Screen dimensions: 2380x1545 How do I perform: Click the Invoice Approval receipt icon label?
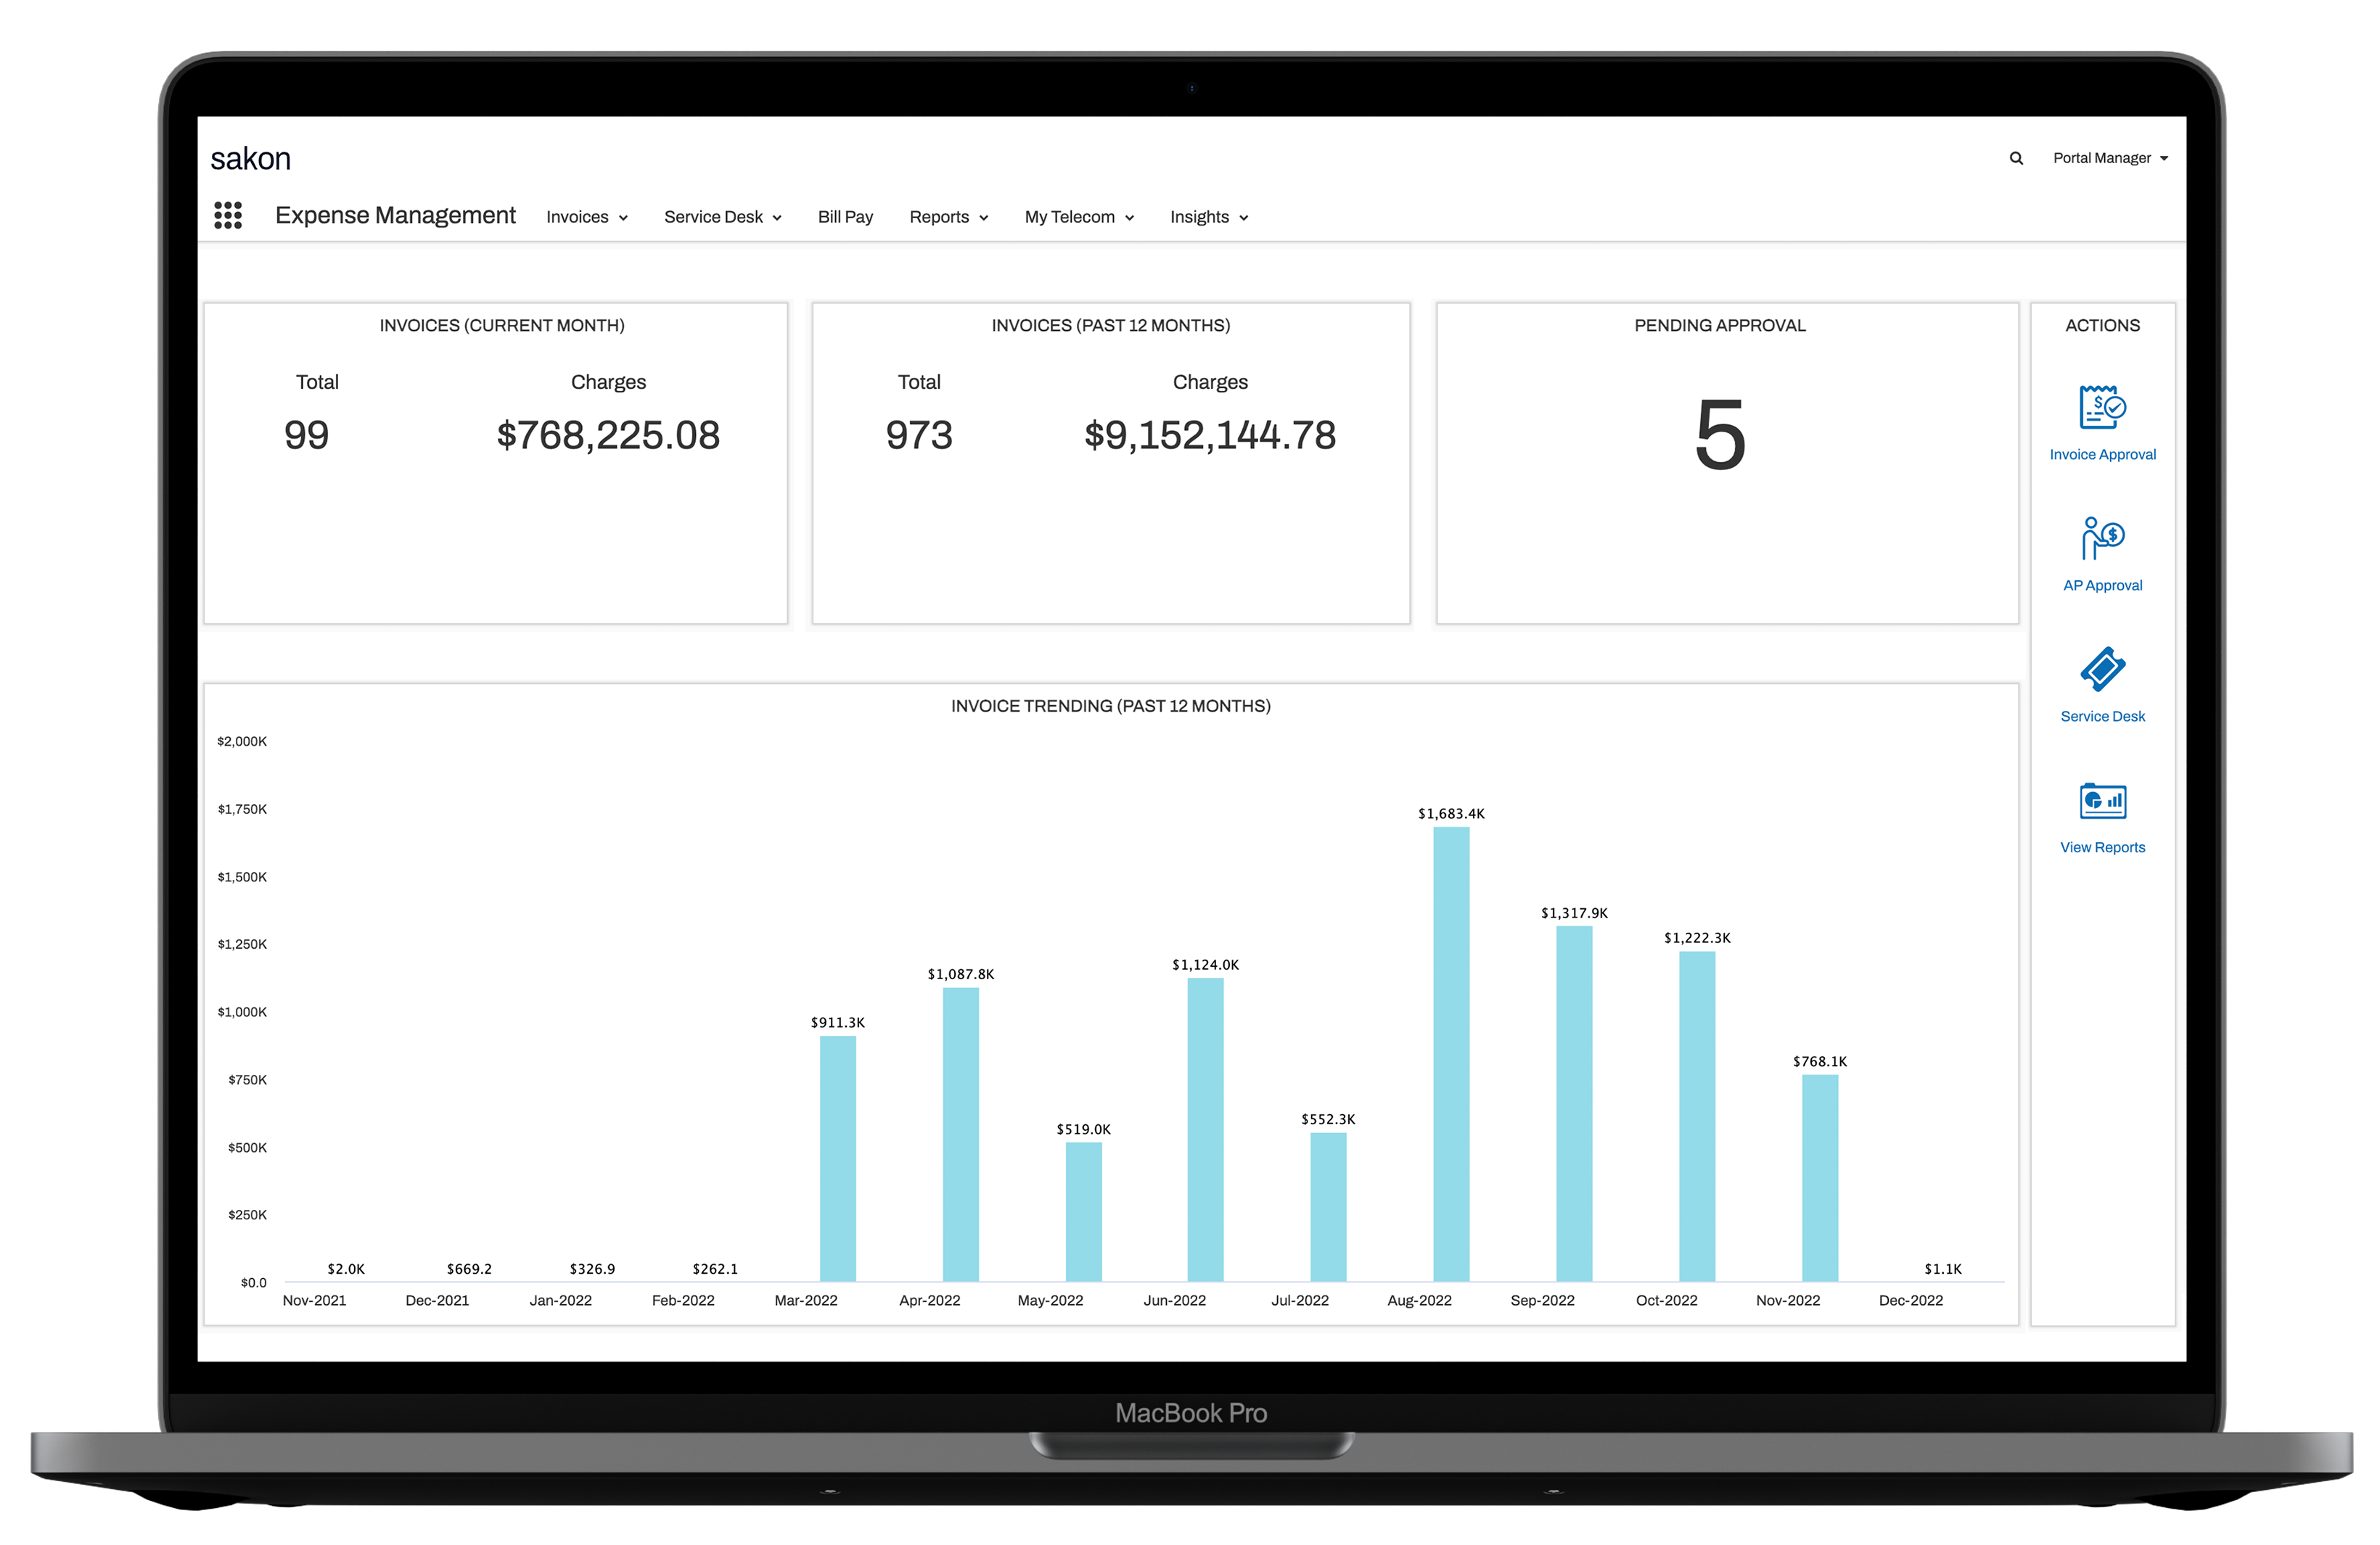click(x=2102, y=453)
